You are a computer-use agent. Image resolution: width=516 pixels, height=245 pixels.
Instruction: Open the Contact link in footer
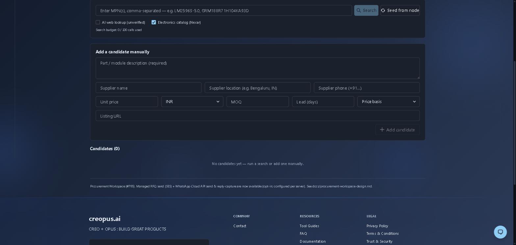tap(240, 226)
